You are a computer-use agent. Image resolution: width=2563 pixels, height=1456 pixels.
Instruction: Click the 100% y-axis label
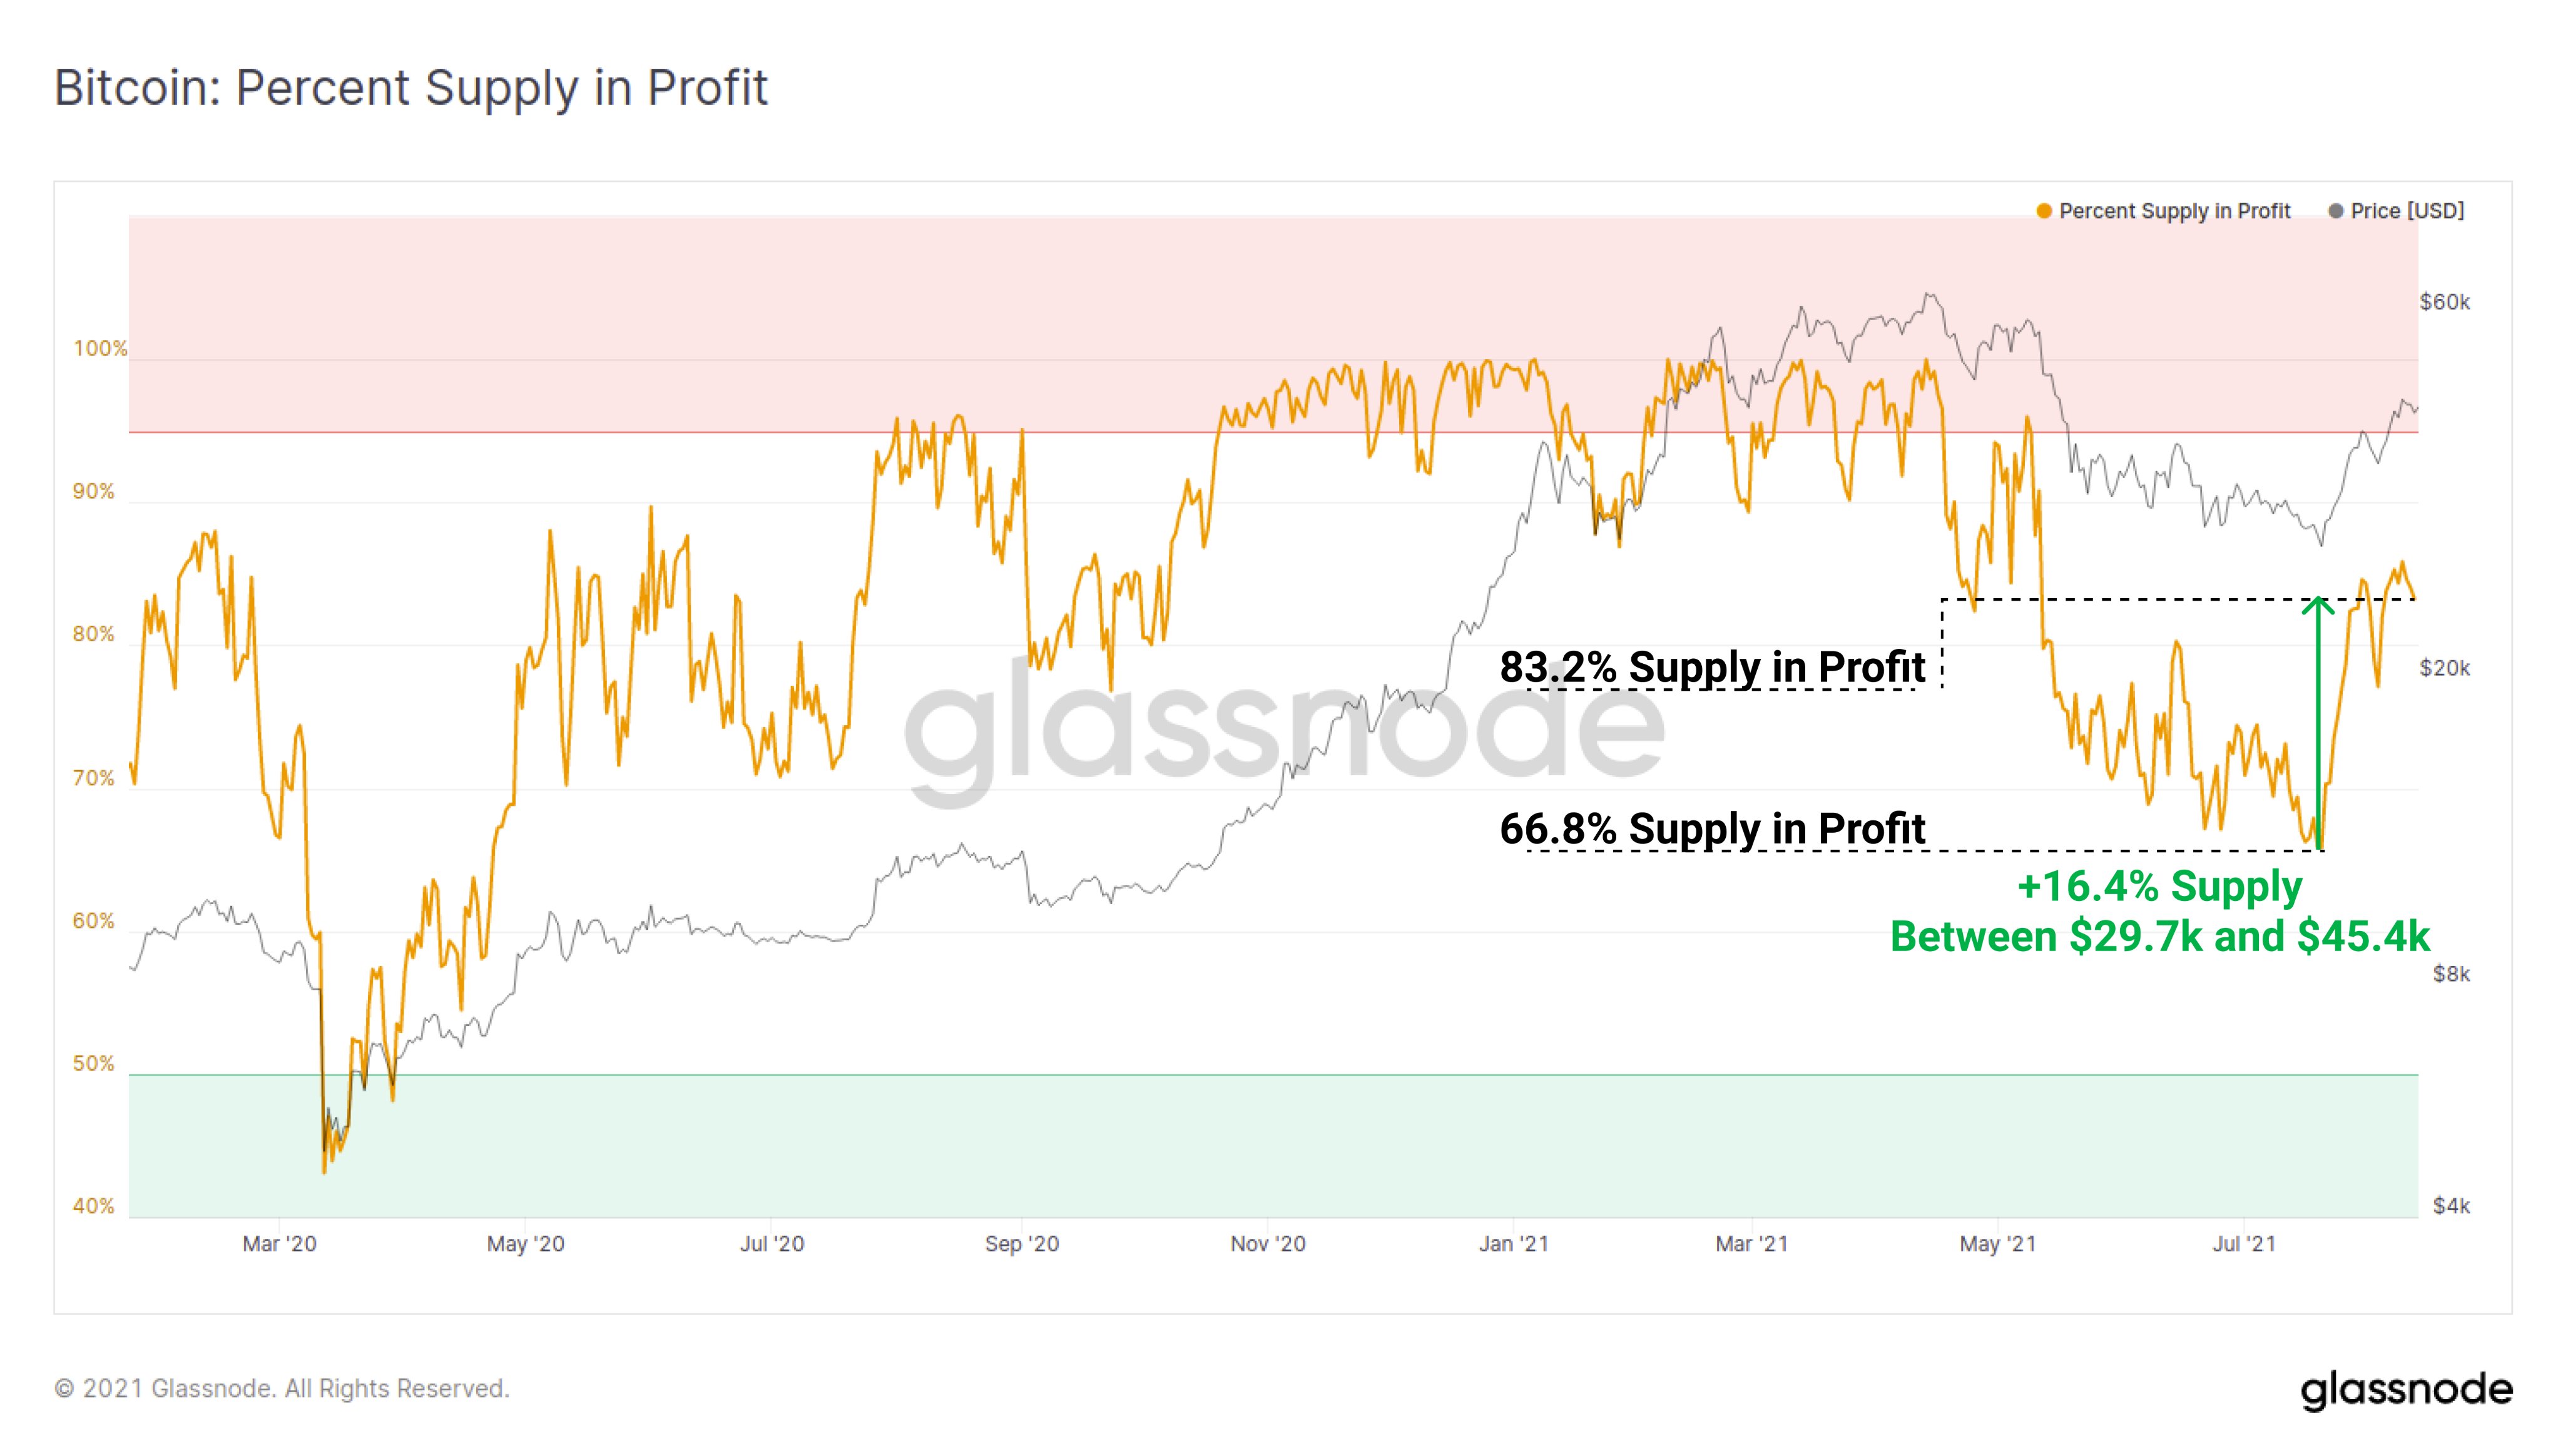[100, 349]
